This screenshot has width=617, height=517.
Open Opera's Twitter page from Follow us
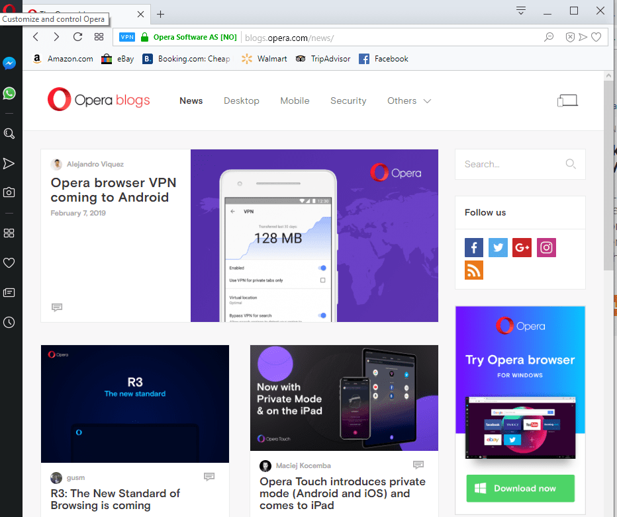tap(498, 247)
